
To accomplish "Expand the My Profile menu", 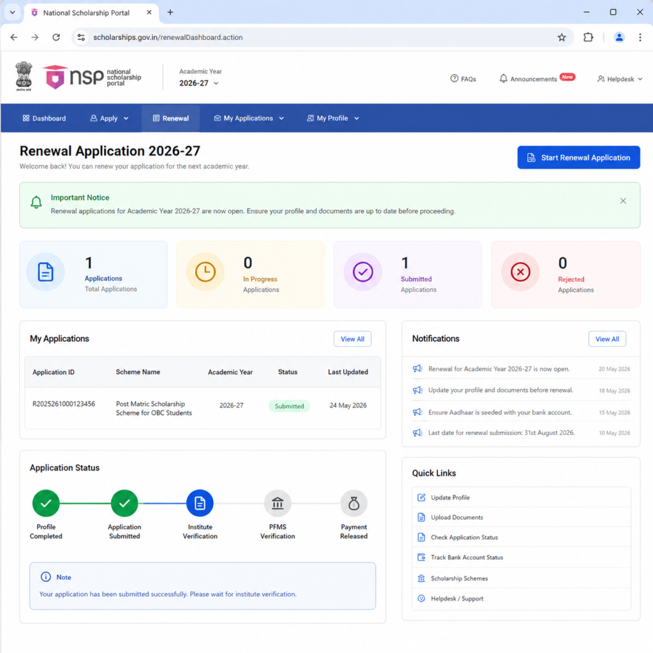I will pos(333,118).
